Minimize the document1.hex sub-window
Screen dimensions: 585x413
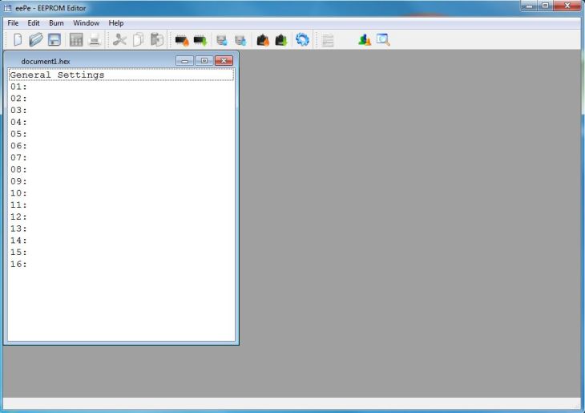point(184,60)
